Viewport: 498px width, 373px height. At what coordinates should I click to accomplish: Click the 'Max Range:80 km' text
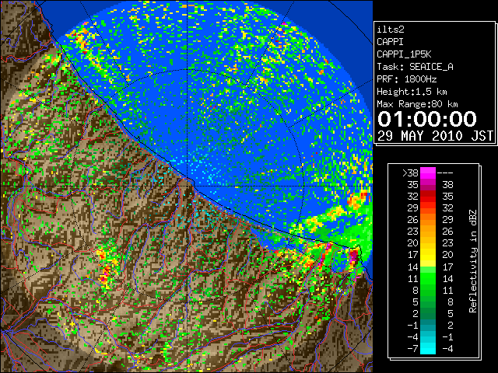(x=417, y=104)
